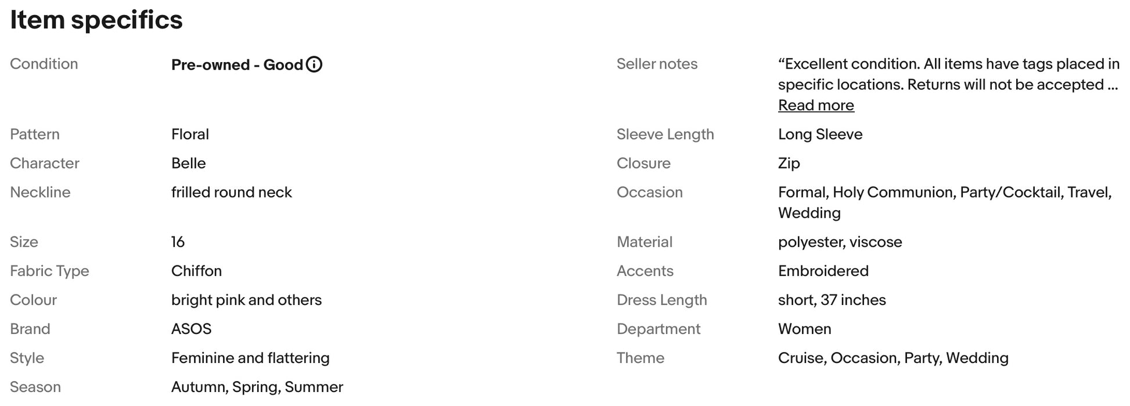Click the bright pink and others value
The height and width of the screenshot is (406, 1130).
(x=246, y=300)
